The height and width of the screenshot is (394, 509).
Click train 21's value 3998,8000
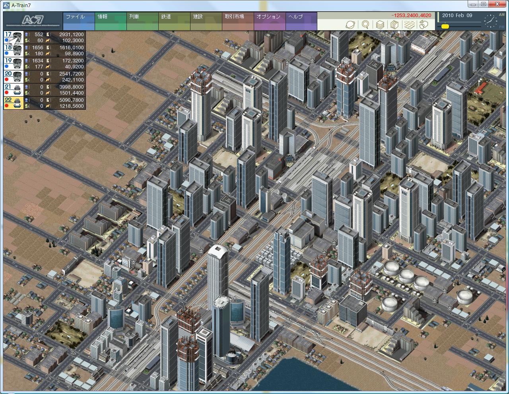(x=72, y=87)
